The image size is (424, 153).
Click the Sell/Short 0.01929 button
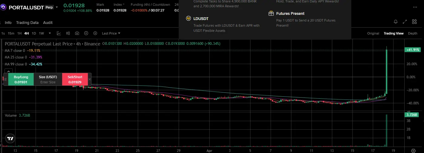click(x=75, y=79)
